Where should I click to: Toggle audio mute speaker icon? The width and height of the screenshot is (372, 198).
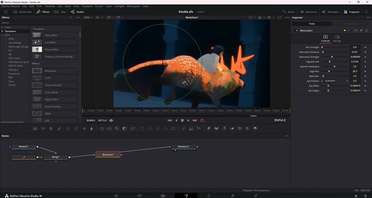[111, 120]
